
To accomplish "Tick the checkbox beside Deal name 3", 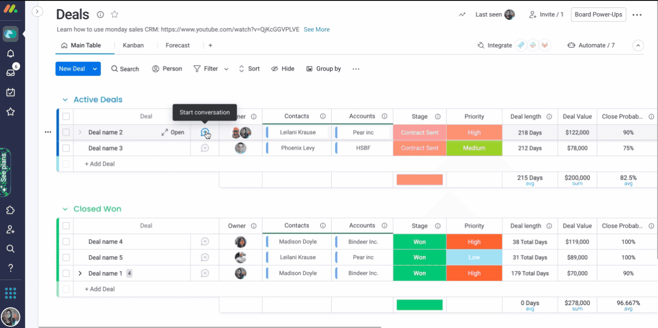I will coord(66,148).
